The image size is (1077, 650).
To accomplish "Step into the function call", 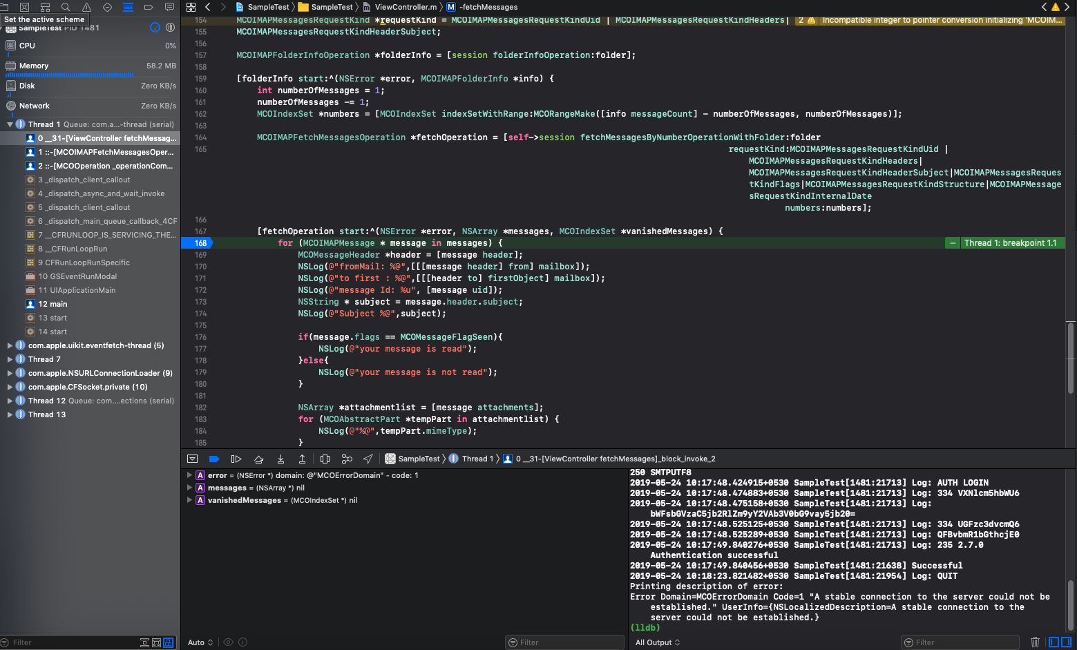I will (x=280, y=459).
